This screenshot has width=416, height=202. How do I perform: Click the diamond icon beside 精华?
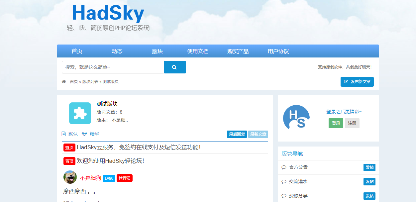(84, 134)
